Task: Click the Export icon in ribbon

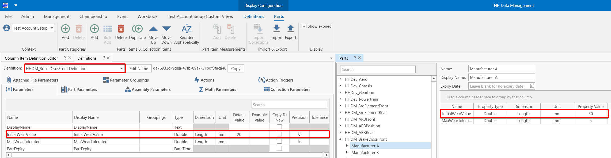Action: (290, 29)
